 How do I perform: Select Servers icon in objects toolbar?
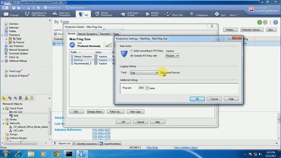point(21,98)
